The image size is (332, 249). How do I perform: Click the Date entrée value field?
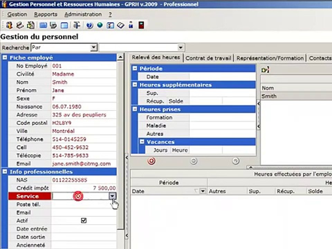click(84, 229)
